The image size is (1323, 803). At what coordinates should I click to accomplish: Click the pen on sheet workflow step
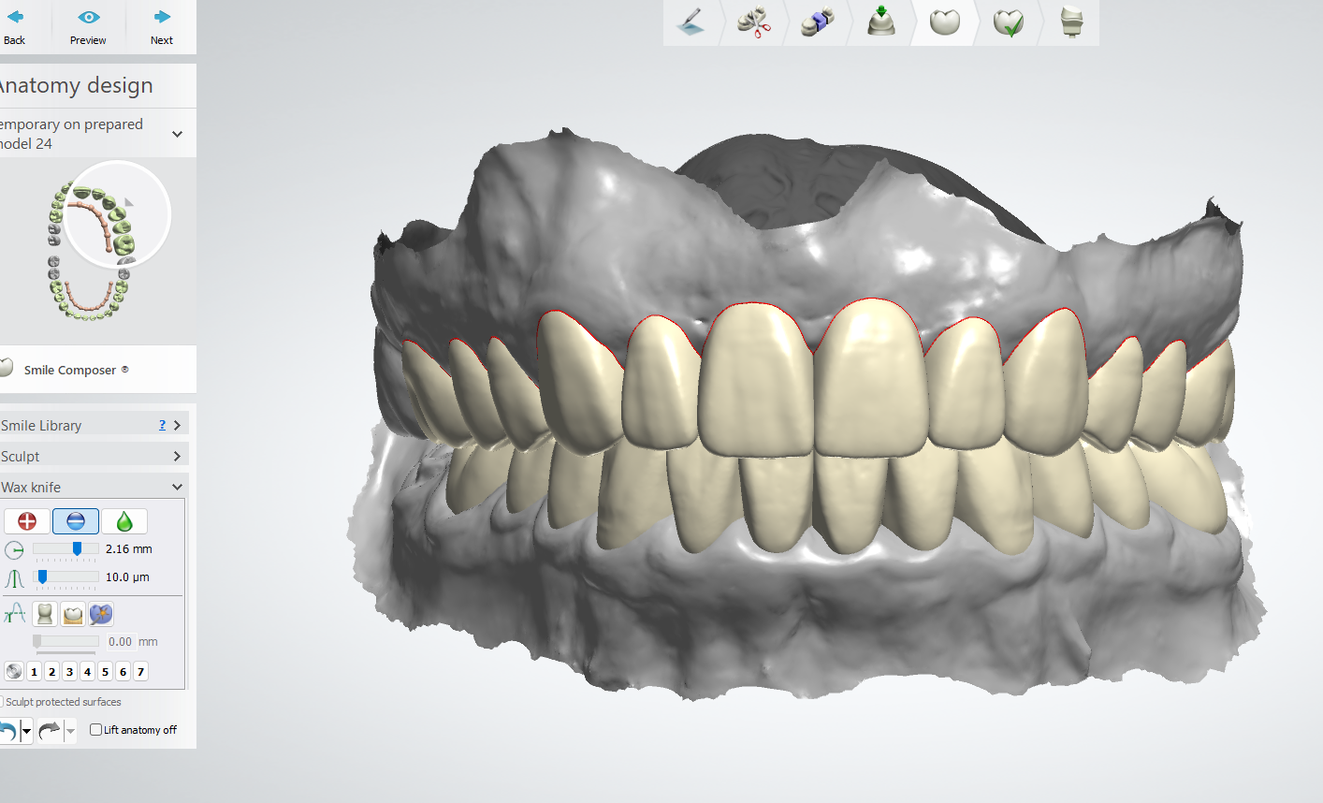[691, 22]
